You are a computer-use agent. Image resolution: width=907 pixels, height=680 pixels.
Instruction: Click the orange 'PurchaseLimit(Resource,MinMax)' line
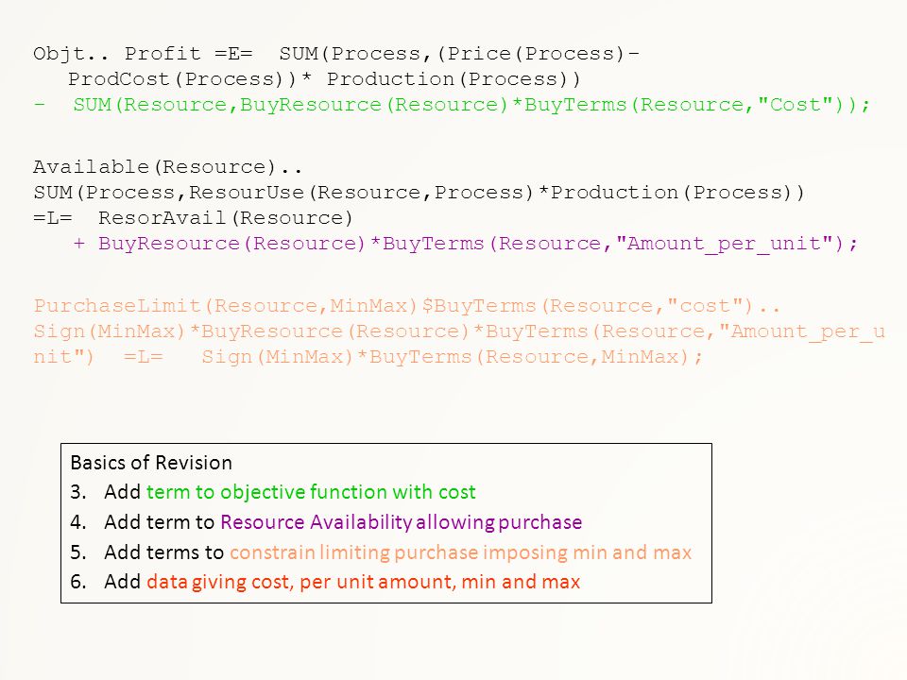tap(406, 306)
